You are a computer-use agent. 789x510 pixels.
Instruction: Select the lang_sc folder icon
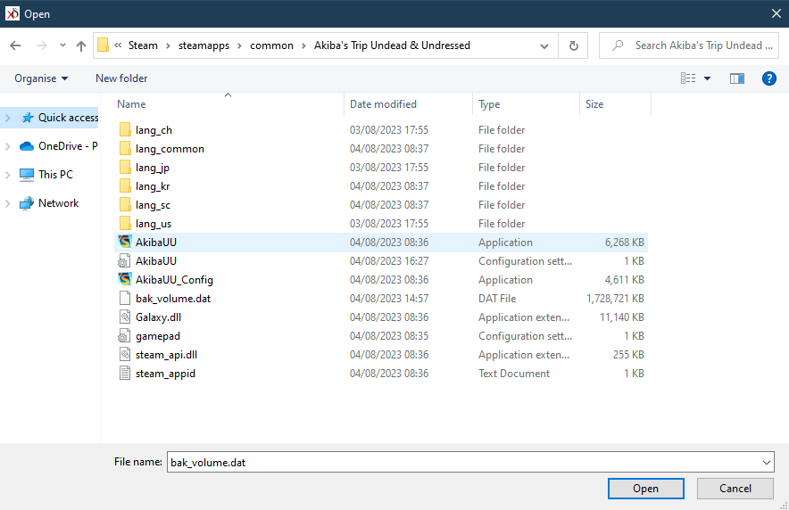click(x=125, y=204)
